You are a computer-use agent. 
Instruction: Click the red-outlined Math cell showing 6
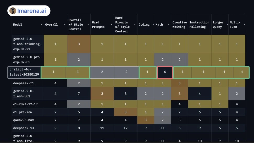(165, 72)
